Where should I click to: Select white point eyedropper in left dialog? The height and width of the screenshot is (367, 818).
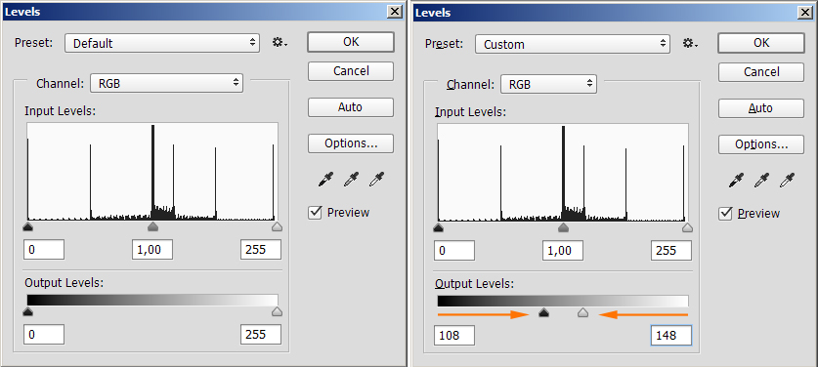pos(376,180)
